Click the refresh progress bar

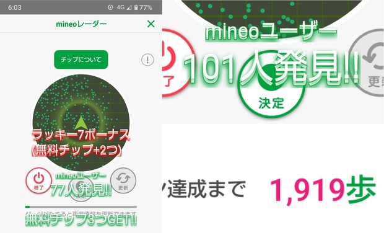(x=81, y=207)
